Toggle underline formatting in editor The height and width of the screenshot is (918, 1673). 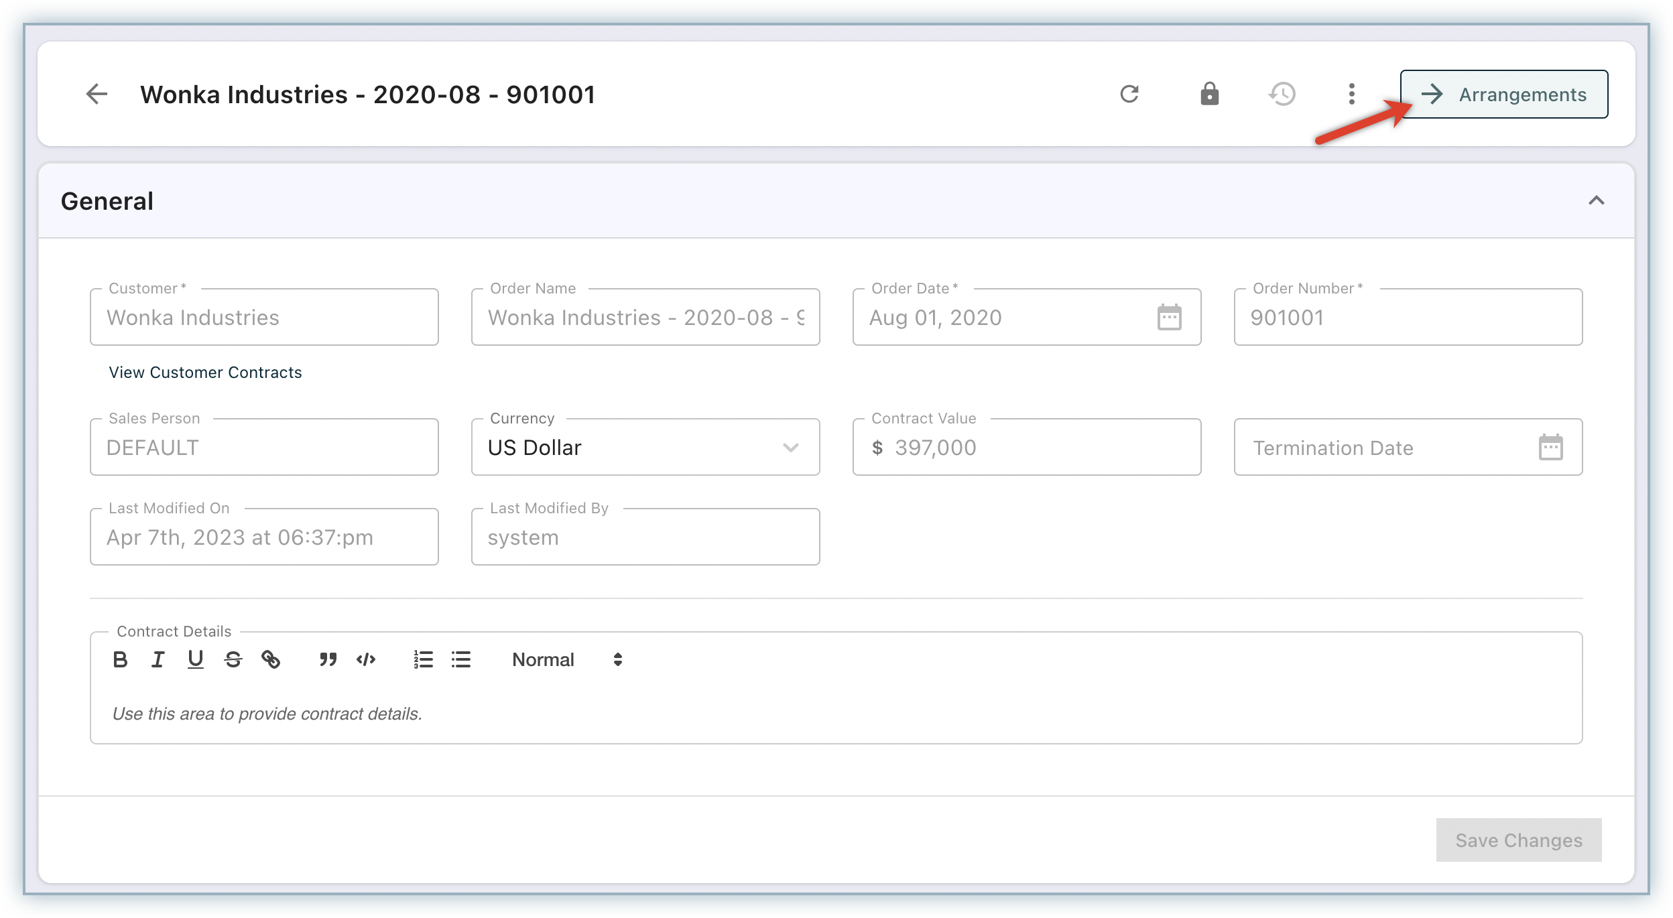coord(195,660)
